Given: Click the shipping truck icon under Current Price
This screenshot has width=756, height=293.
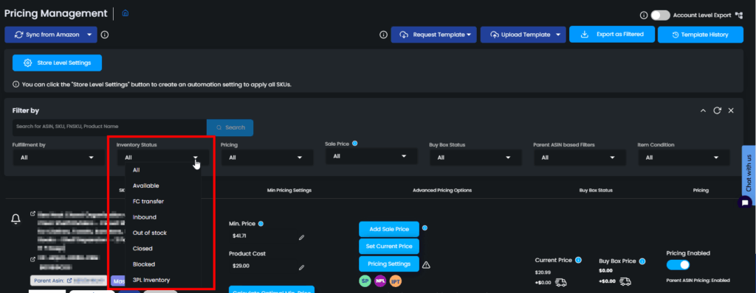Looking at the screenshot, I should click(561, 282).
